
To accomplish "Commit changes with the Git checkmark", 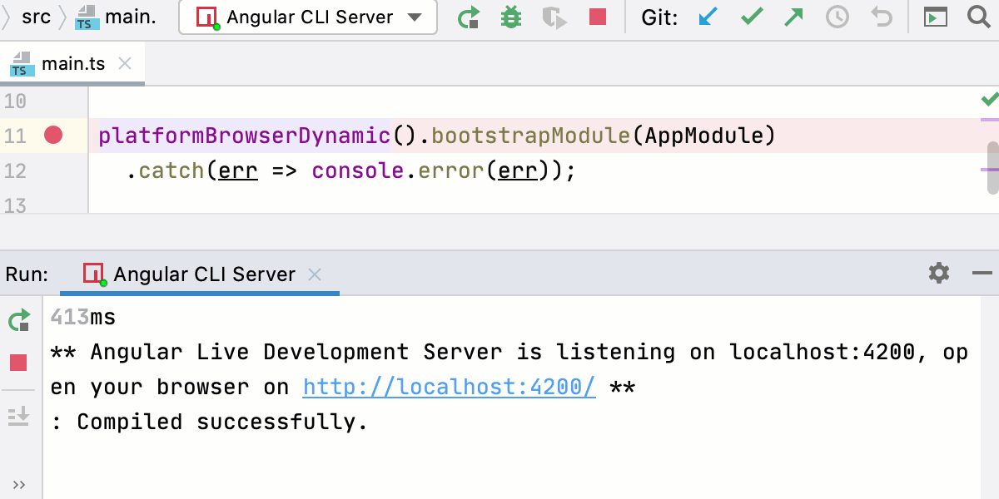I will 752,17.
